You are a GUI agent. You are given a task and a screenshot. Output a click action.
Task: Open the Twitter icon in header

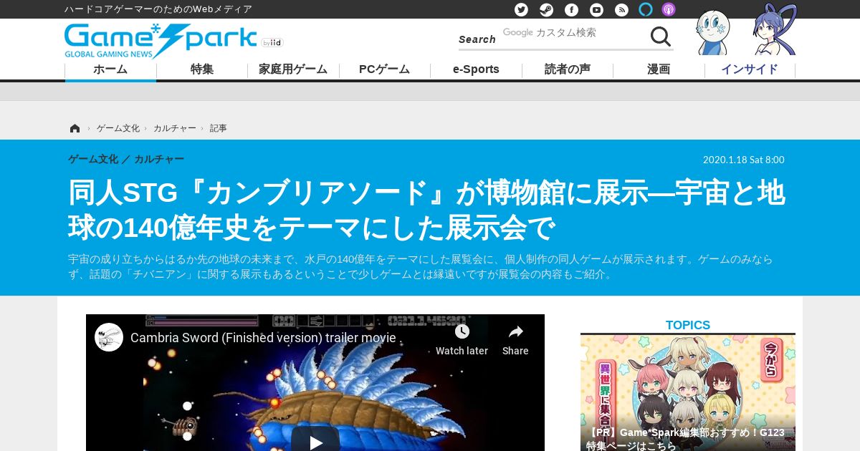(x=522, y=9)
